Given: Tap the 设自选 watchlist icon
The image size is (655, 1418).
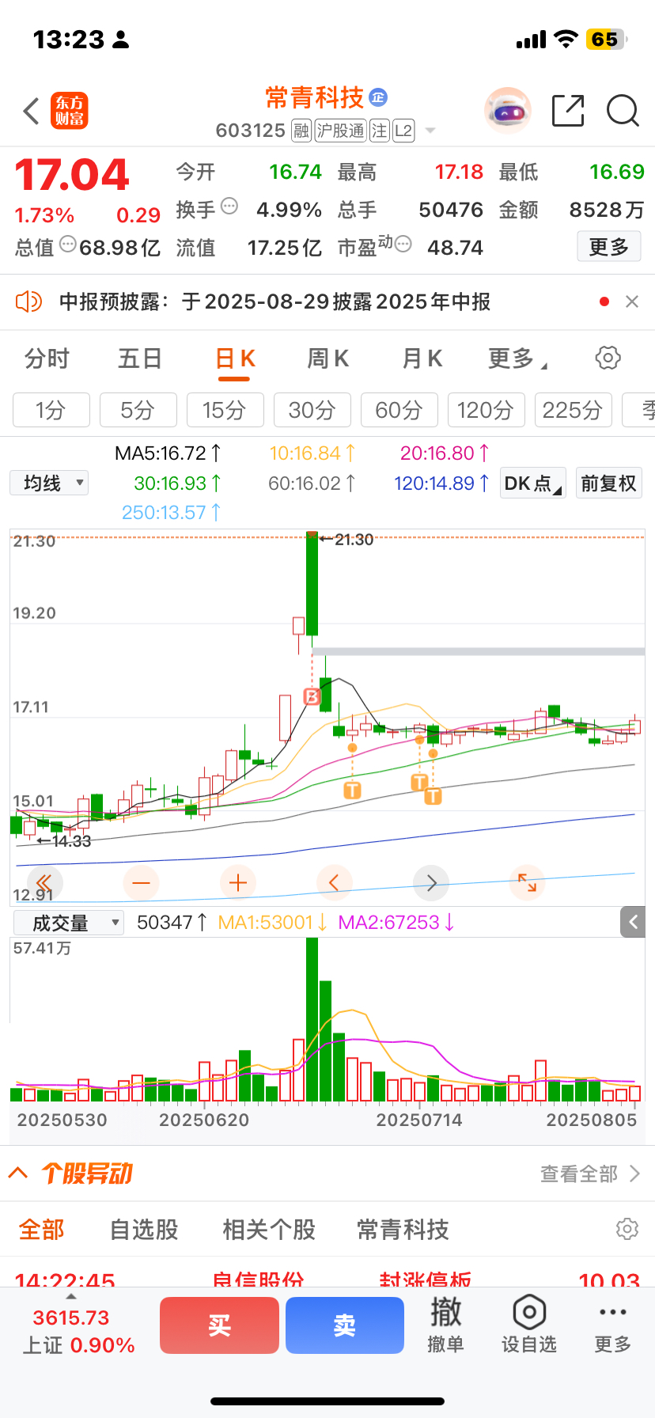Looking at the screenshot, I should (529, 1325).
